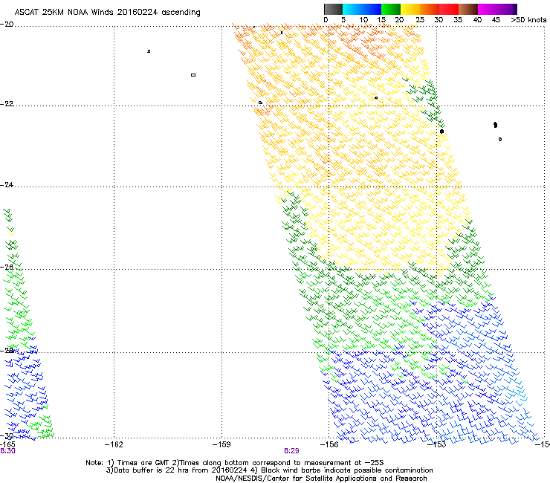This screenshot has width=550, height=483.
Task: Click the '-28' latitude axis label
Action: (7, 351)
